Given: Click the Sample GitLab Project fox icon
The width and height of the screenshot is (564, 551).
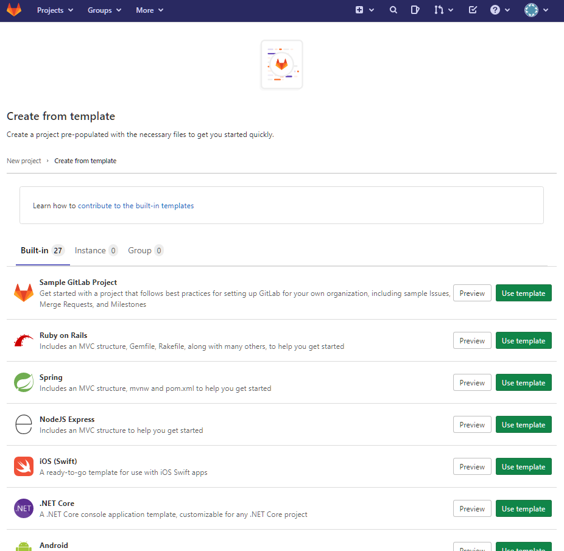Looking at the screenshot, I should click(24, 293).
